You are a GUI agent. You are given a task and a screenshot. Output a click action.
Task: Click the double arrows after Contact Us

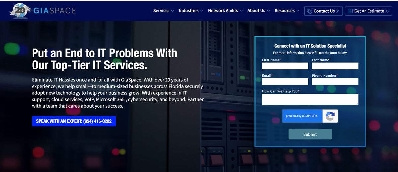click(x=338, y=11)
